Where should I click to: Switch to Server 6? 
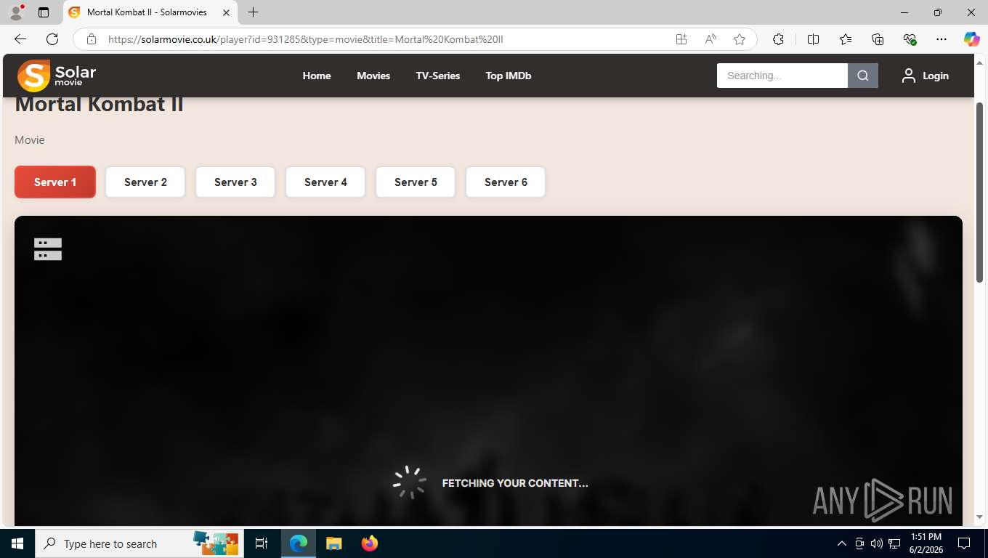coord(506,182)
